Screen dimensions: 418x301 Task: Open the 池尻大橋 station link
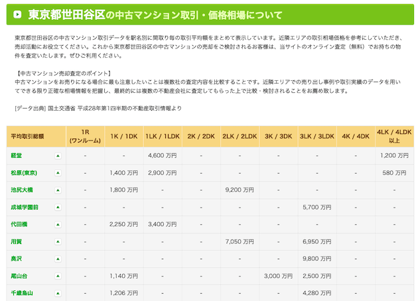coord(22,190)
